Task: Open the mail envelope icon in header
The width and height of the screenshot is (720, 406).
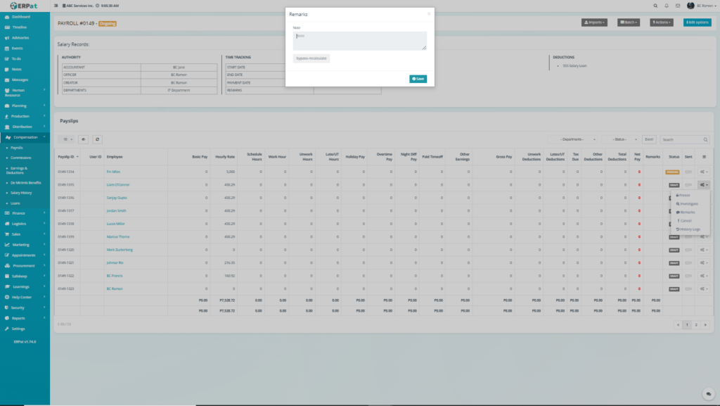Action: pos(676,6)
